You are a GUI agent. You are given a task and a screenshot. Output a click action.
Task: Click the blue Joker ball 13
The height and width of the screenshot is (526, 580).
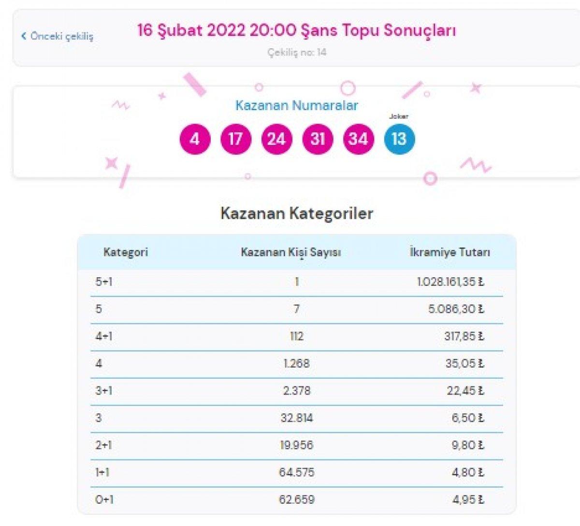[x=399, y=139]
